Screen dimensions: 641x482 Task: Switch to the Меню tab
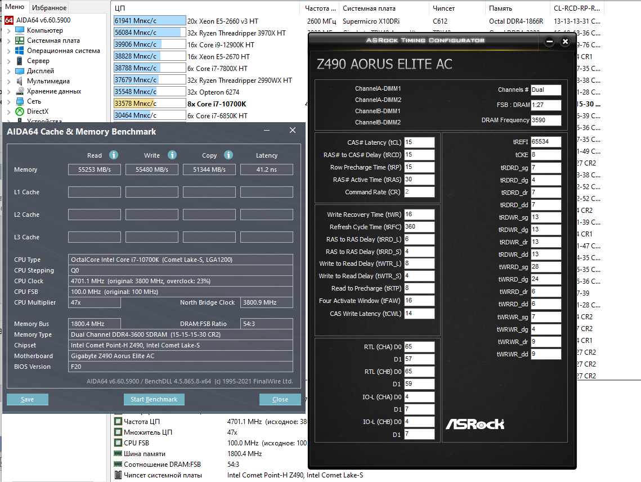[x=14, y=7]
